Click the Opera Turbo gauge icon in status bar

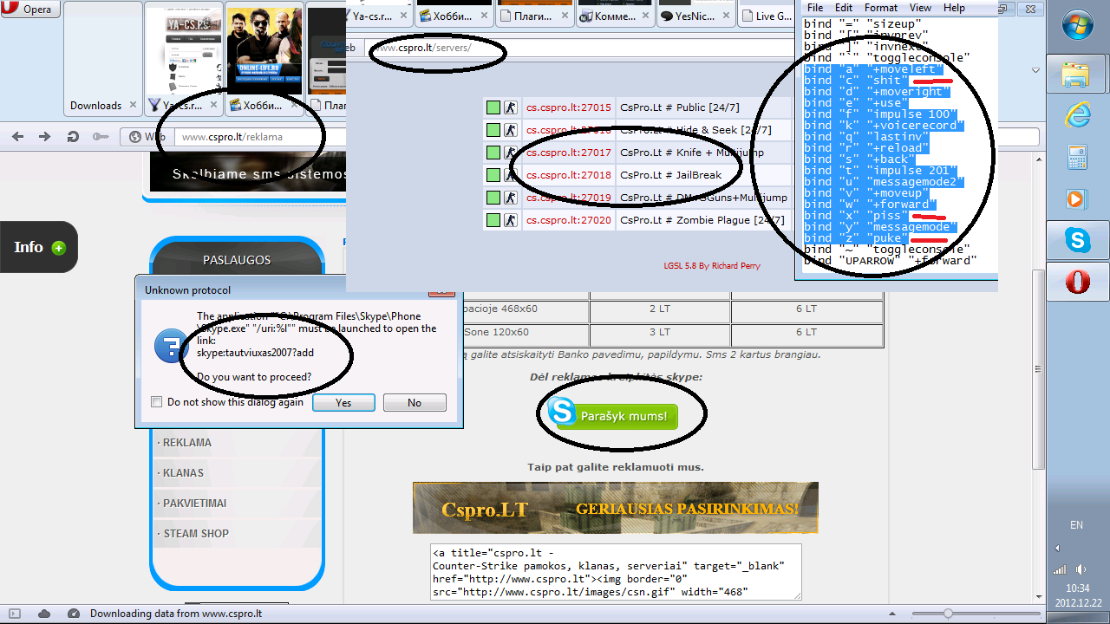73,614
